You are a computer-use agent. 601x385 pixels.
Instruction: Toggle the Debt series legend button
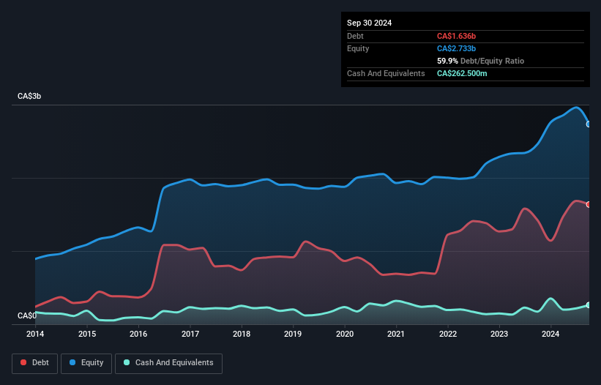(x=35, y=363)
